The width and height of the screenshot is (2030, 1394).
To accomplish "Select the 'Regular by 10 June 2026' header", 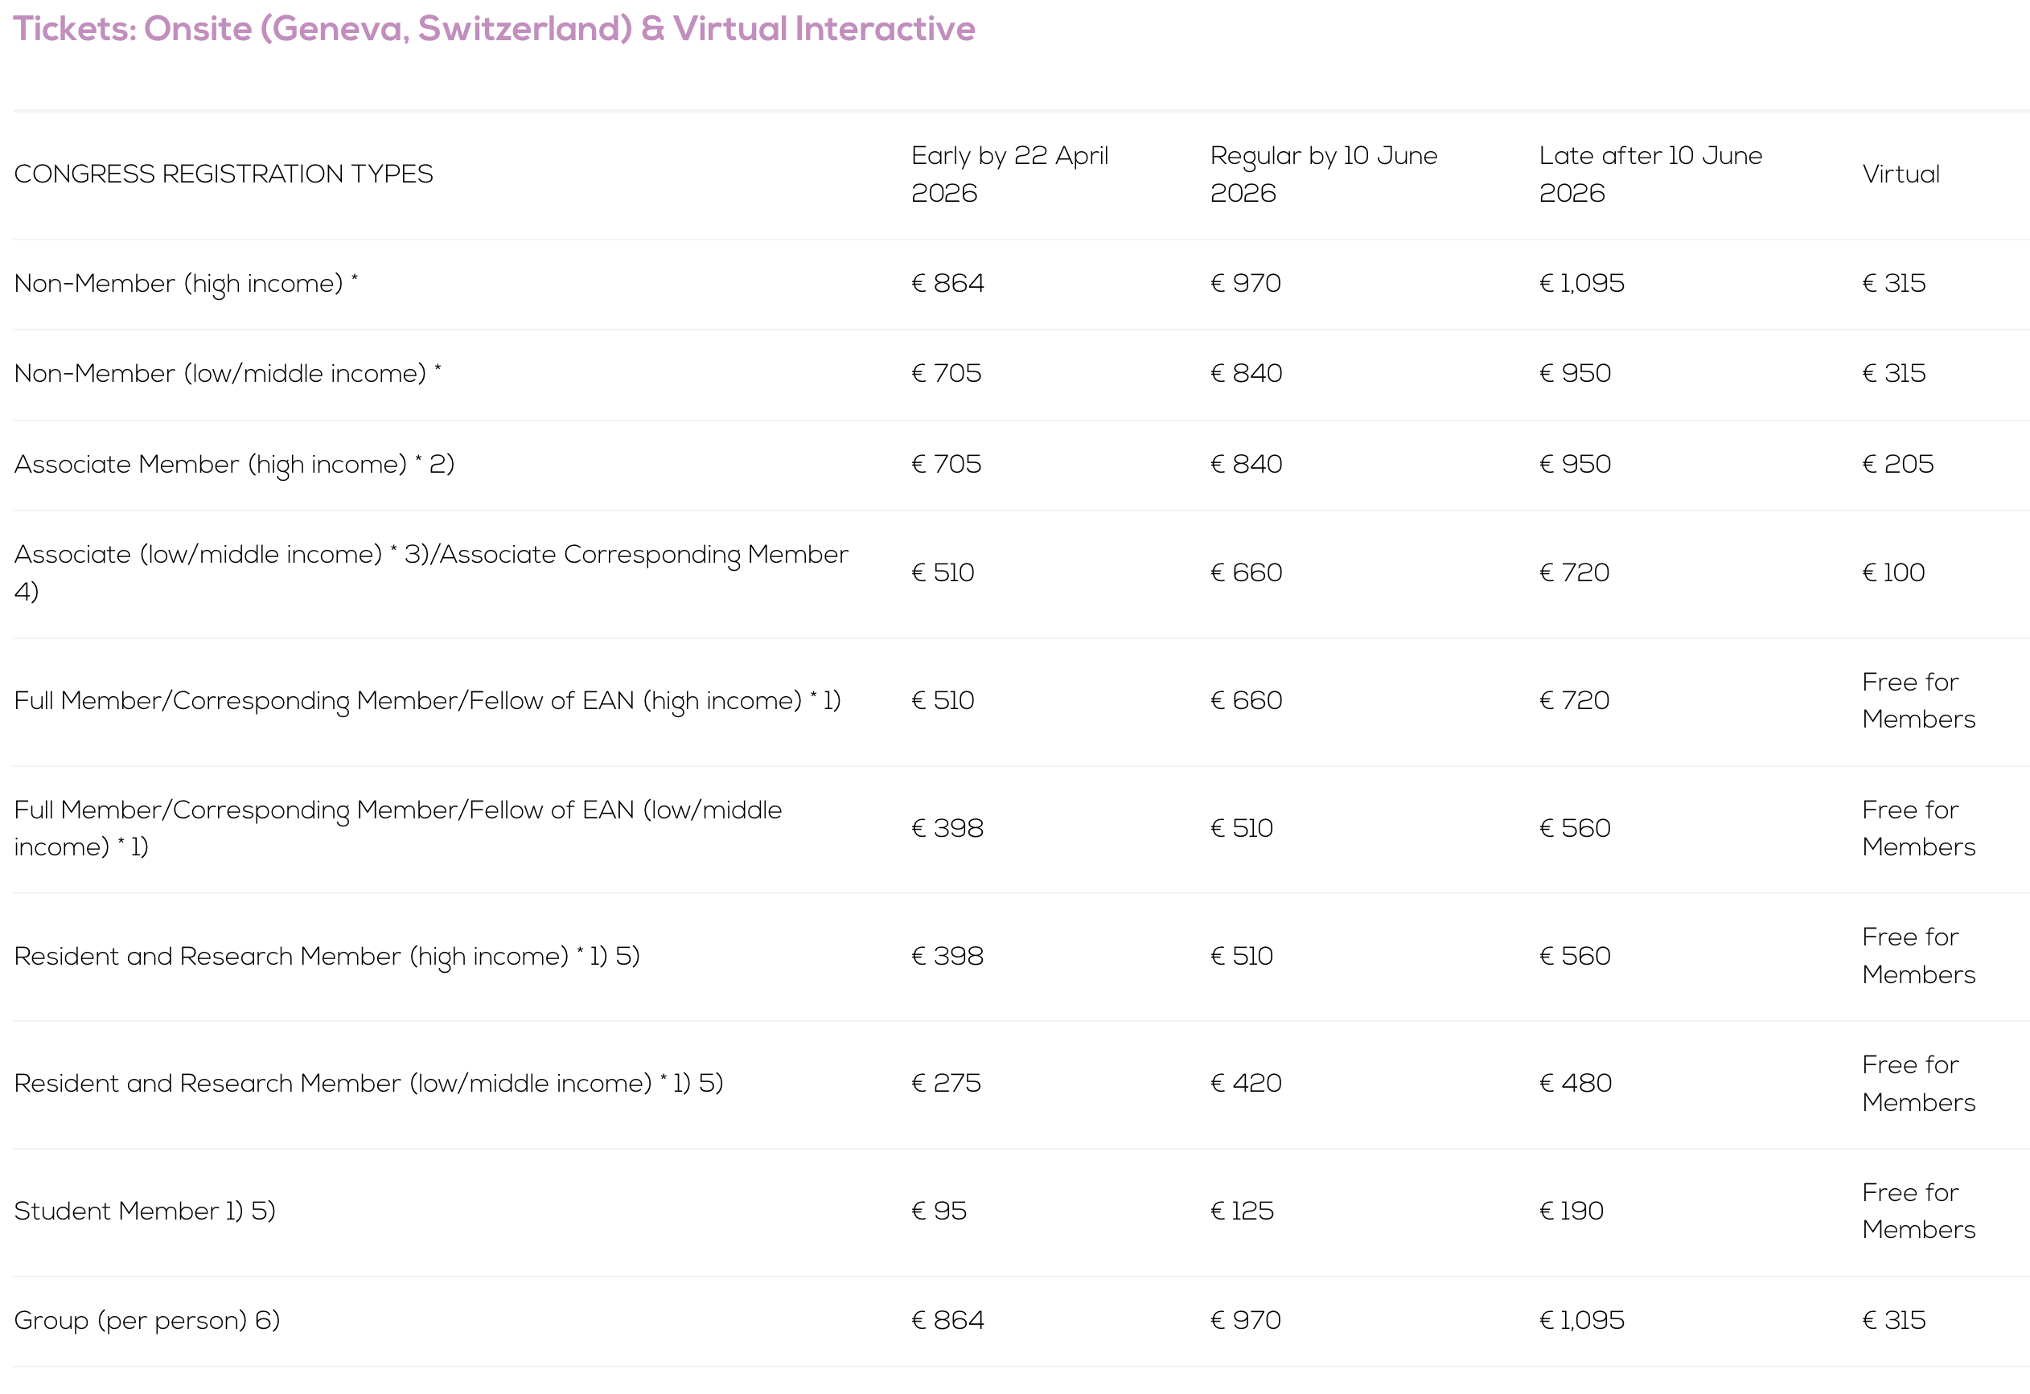I will [x=1323, y=174].
